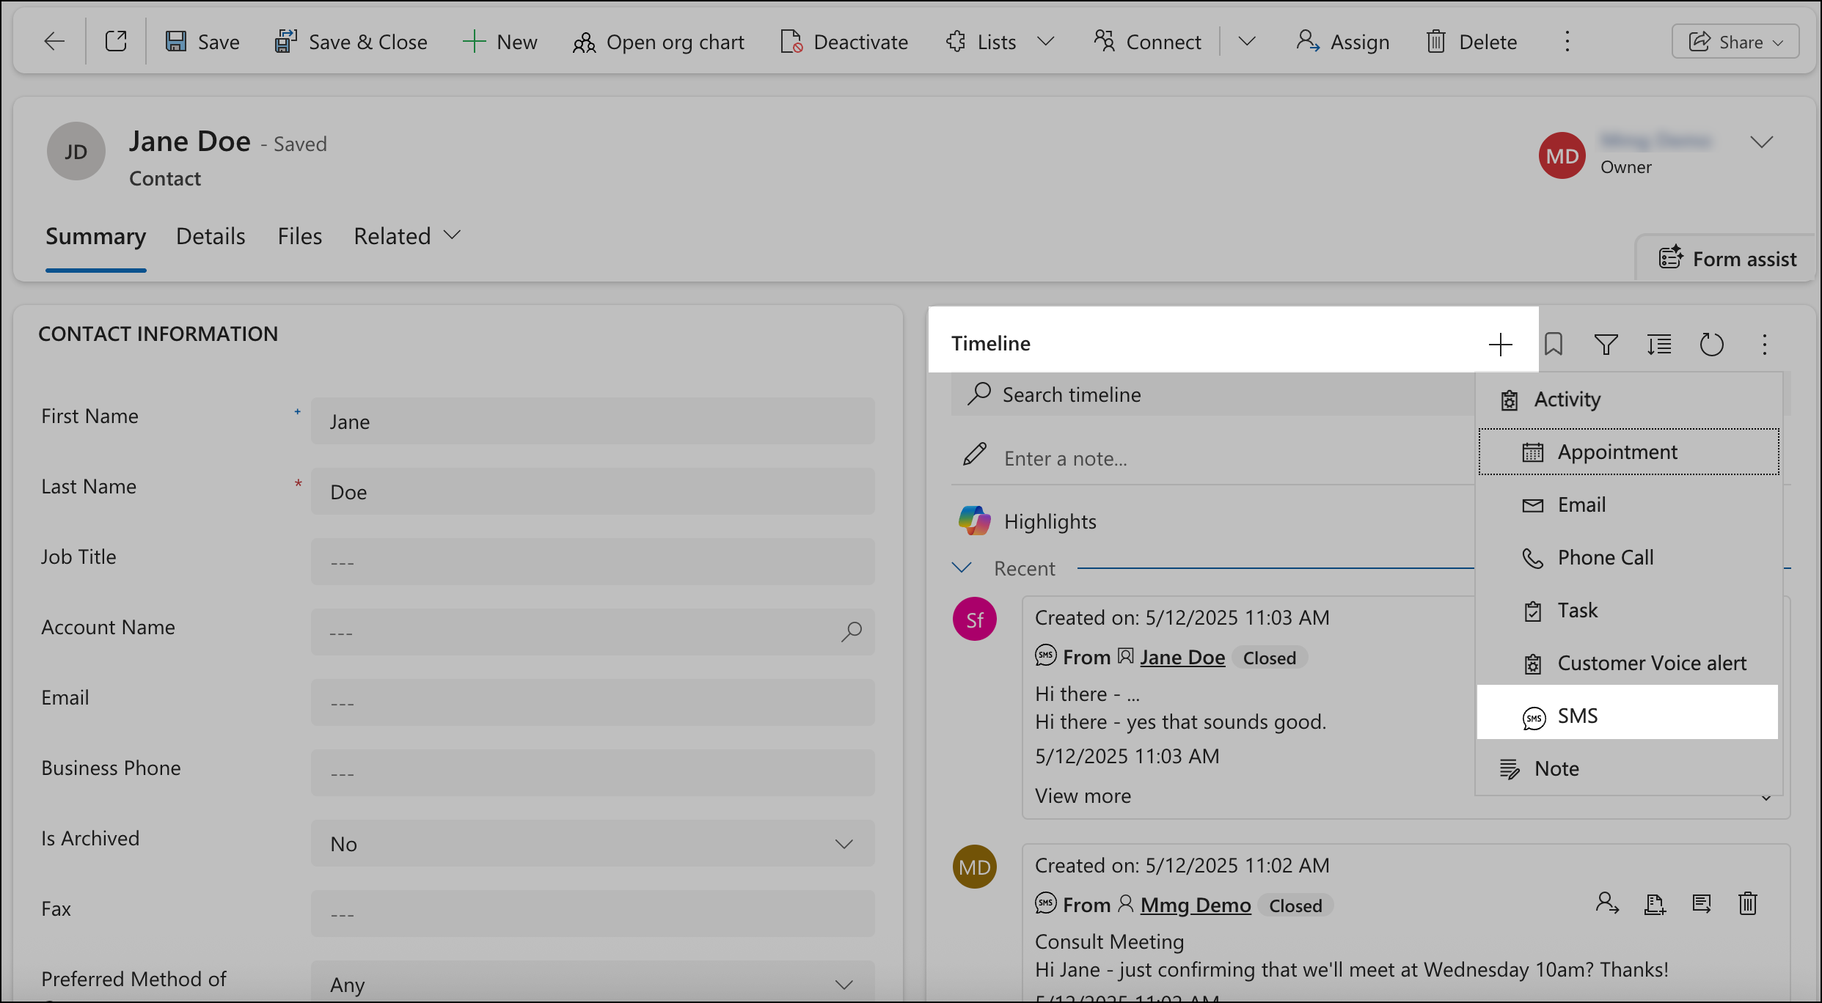Filter the timeline using the funnel icon
The image size is (1822, 1003).
tap(1606, 344)
